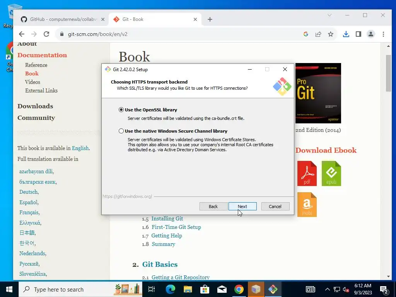
Task: Open External Links in sidebar
Action: tap(41, 90)
